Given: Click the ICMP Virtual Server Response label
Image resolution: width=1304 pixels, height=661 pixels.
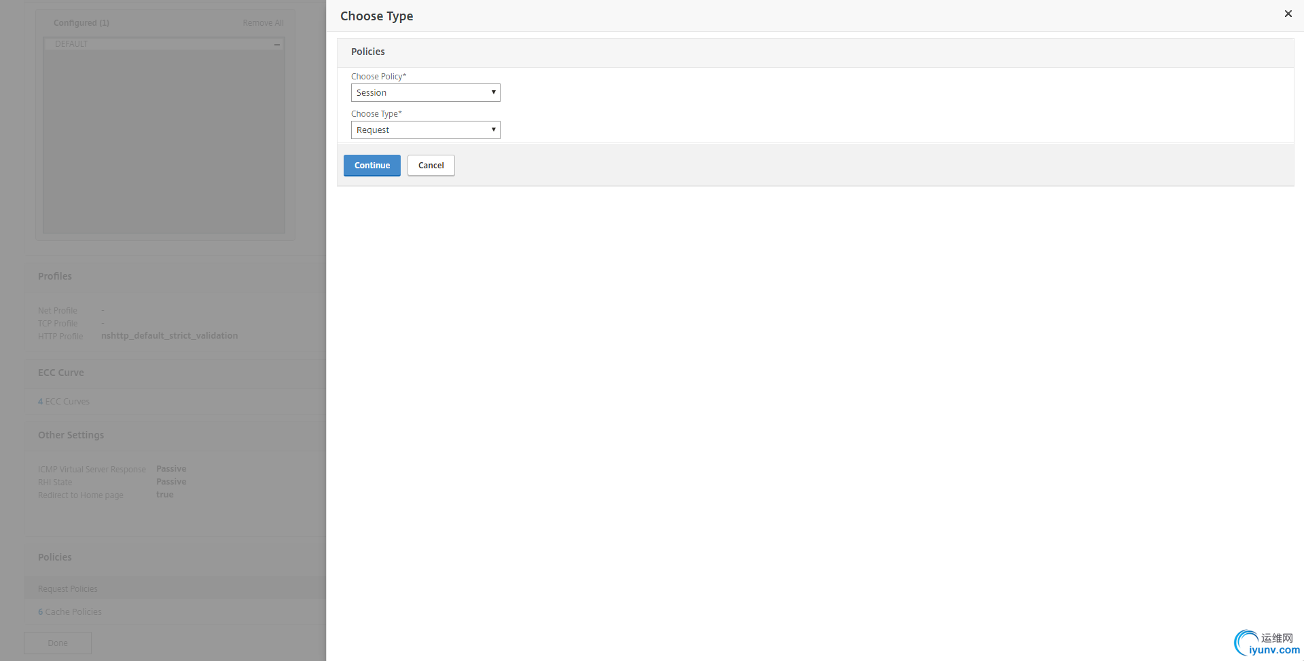Looking at the screenshot, I should pyautogui.click(x=92, y=470).
